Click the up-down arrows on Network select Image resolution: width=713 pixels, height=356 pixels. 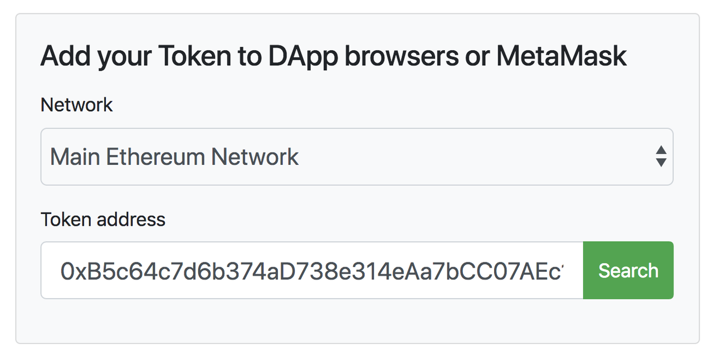[x=661, y=157]
